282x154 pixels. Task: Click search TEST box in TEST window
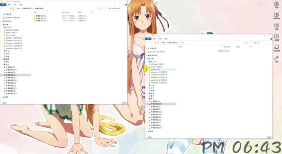[x=260, y=43]
